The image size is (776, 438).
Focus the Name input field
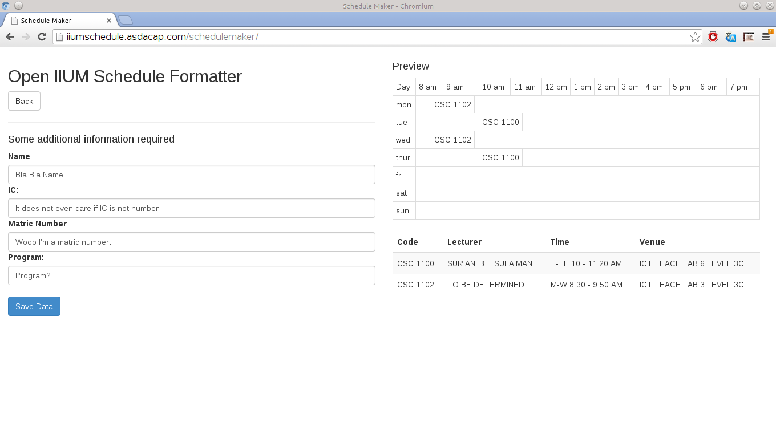pyautogui.click(x=192, y=175)
